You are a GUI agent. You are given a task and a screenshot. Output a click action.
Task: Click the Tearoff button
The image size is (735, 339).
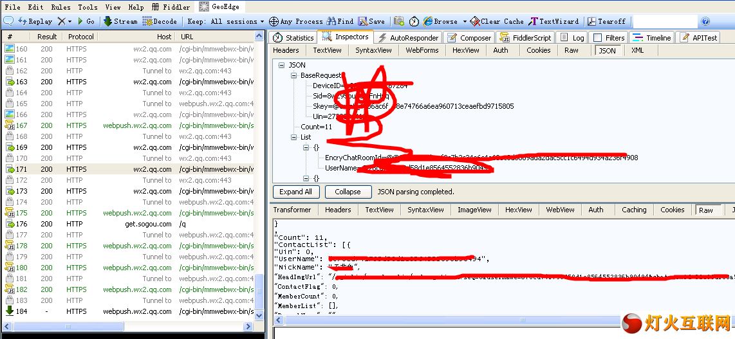(606, 21)
